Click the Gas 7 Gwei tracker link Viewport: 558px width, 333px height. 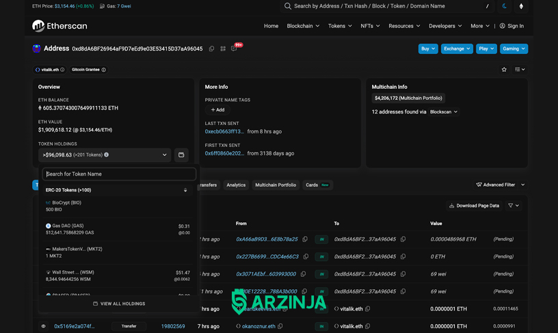click(x=124, y=6)
